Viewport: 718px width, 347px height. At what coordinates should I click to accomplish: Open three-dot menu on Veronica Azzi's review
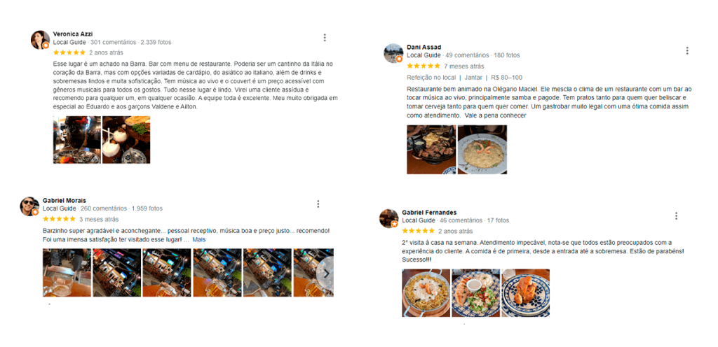click(325, 38)
